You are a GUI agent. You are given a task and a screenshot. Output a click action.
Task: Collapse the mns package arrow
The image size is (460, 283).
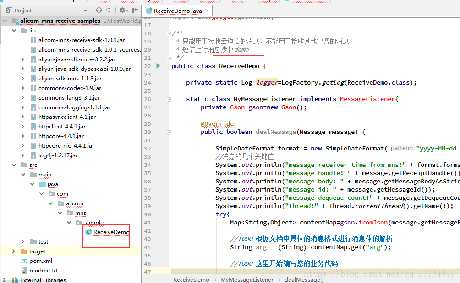click(x=60, y=213)
